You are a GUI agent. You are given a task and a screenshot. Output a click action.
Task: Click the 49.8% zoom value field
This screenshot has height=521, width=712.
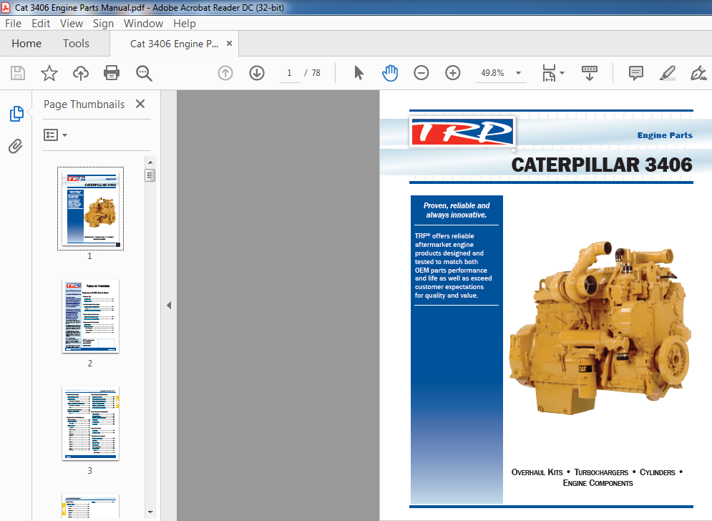(x=493, y=73)
